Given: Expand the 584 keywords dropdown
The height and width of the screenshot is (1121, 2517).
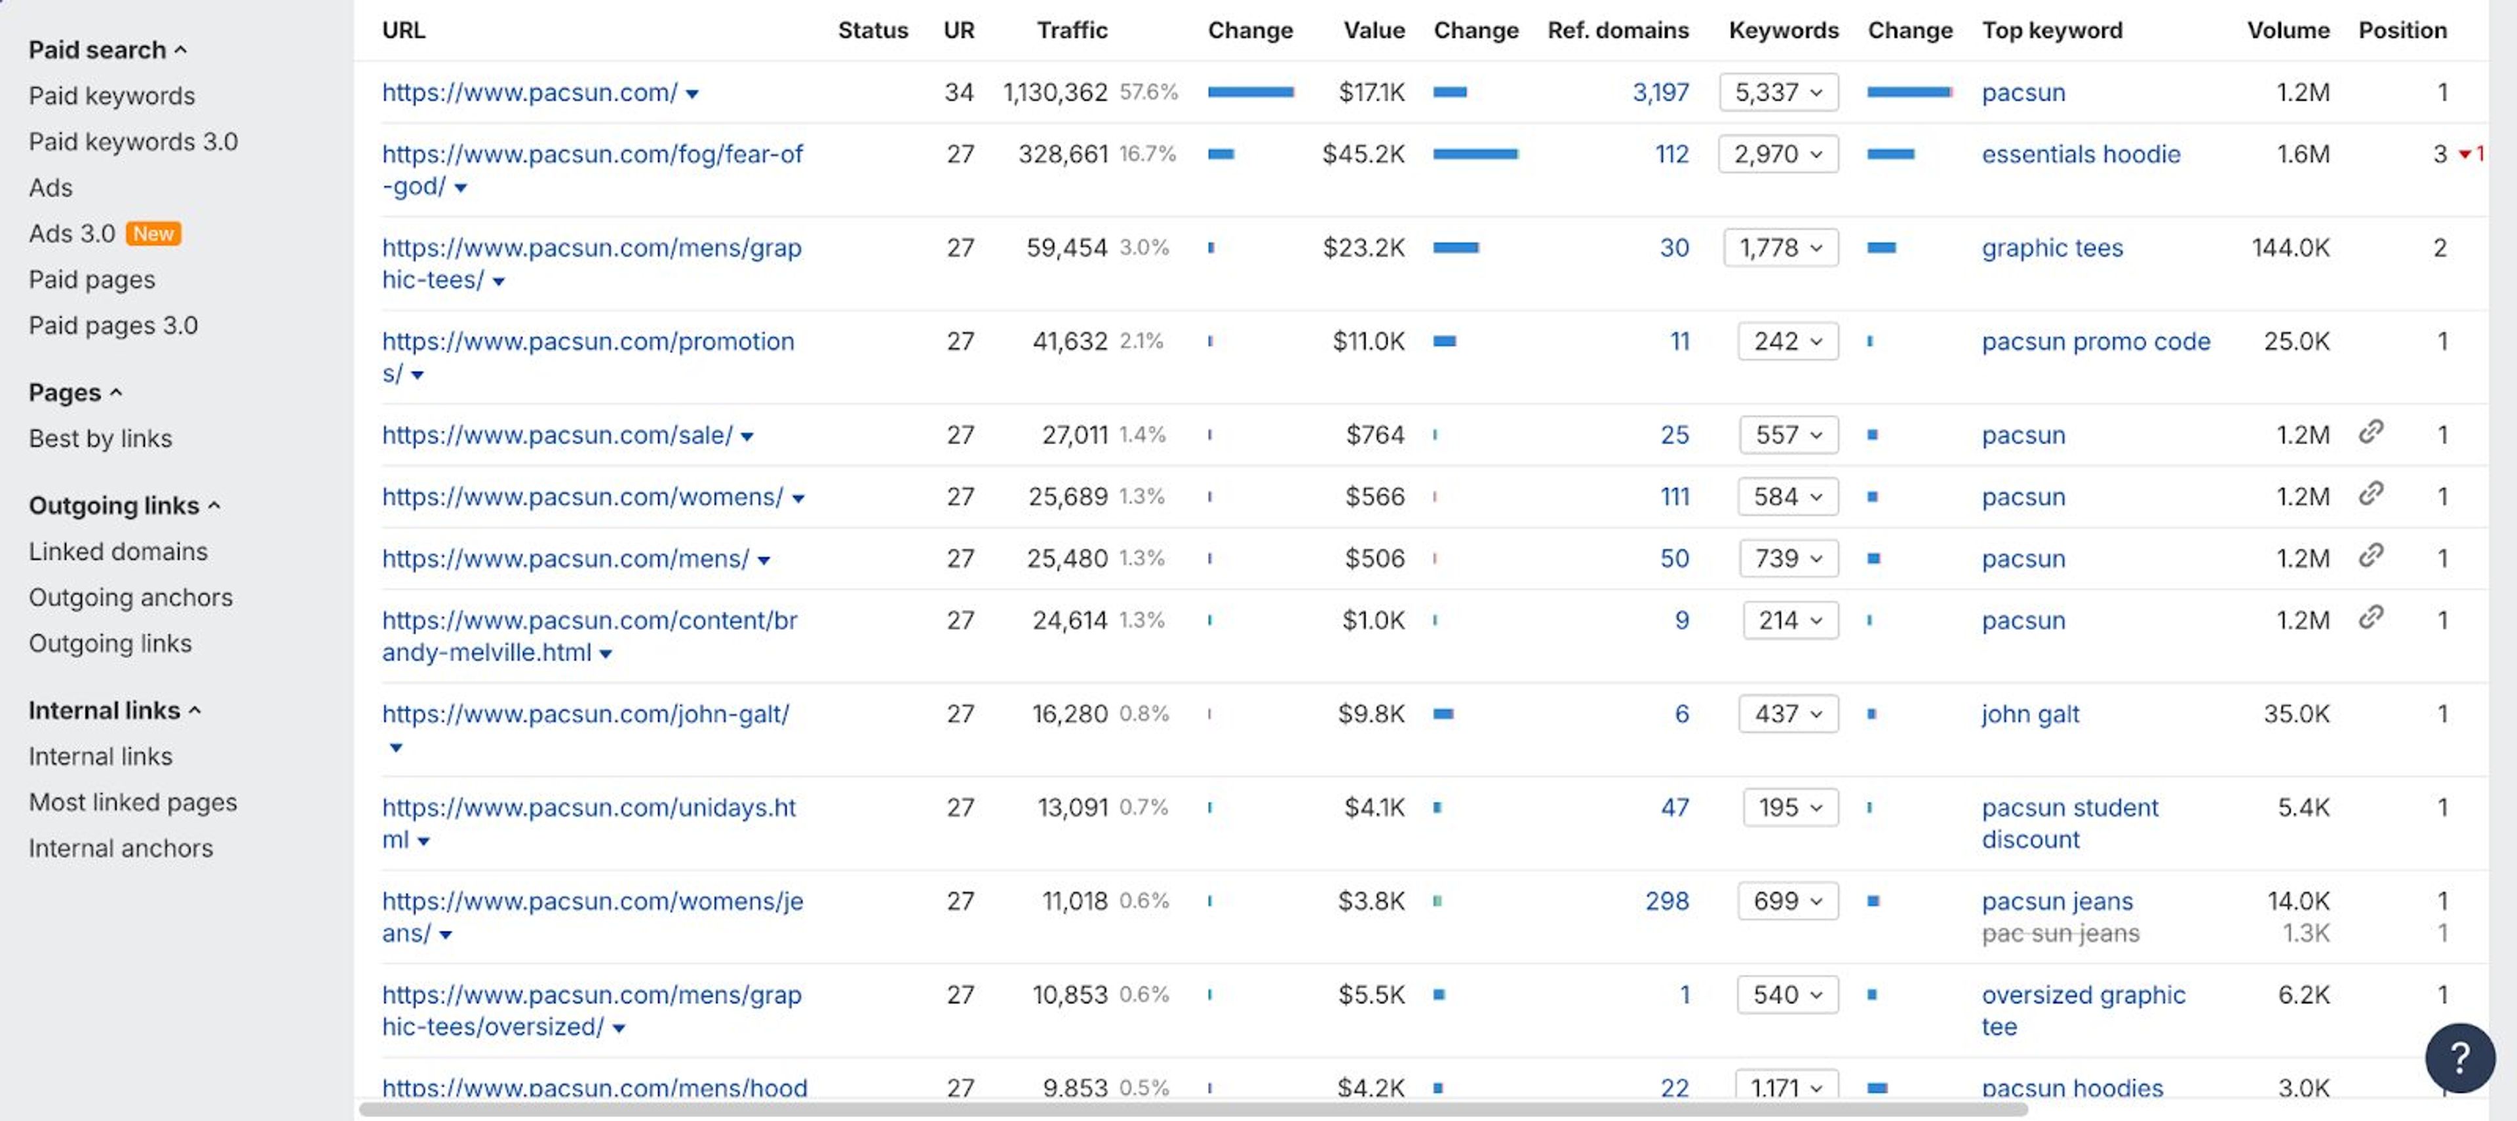Looking at the screenshot, I should click(1788, 496).
